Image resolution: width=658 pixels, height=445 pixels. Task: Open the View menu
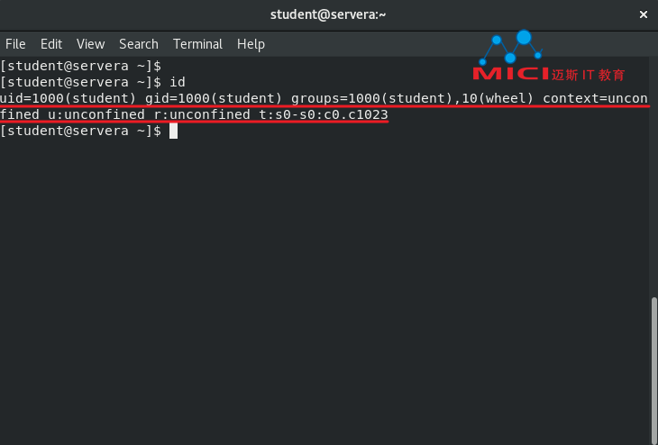(91, 44)
